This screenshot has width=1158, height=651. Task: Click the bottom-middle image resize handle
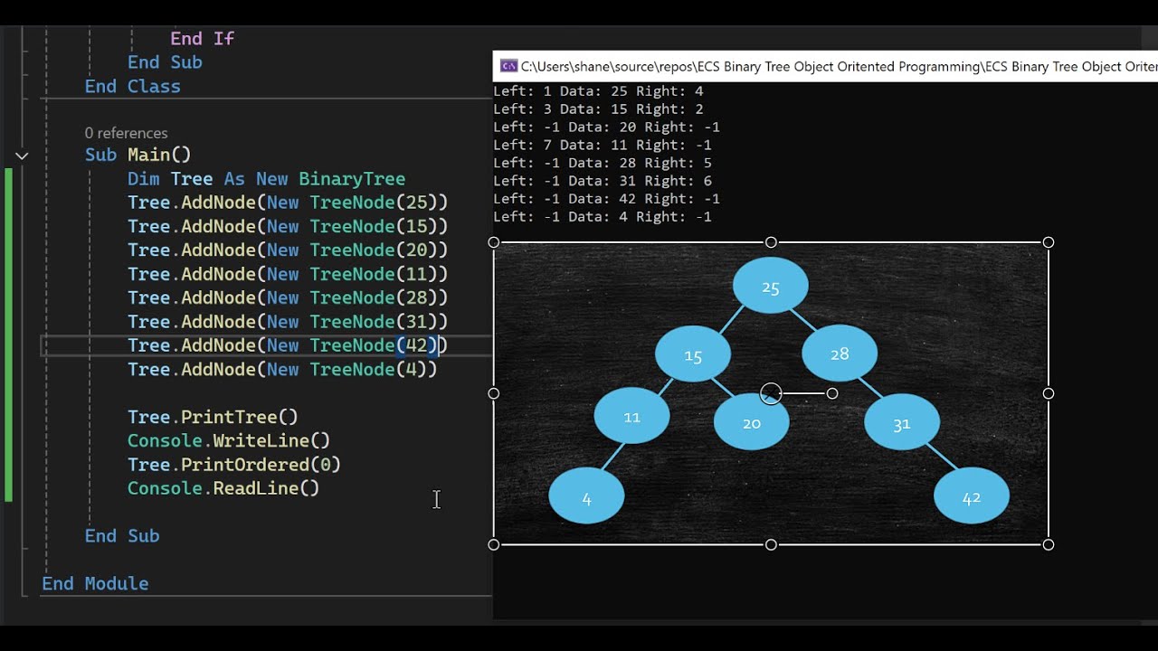pos(771,544)
